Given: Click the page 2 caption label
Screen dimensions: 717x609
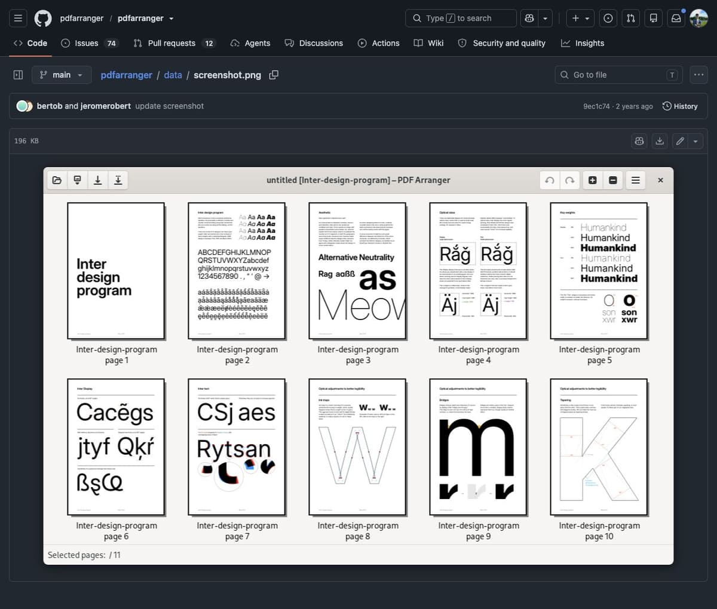Looking at the screenshot, I should pos(237,355).
